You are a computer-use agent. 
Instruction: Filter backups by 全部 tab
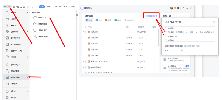point(89,20)
